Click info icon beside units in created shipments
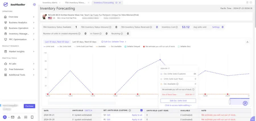The image size is (256, 121). click(79, 34)
